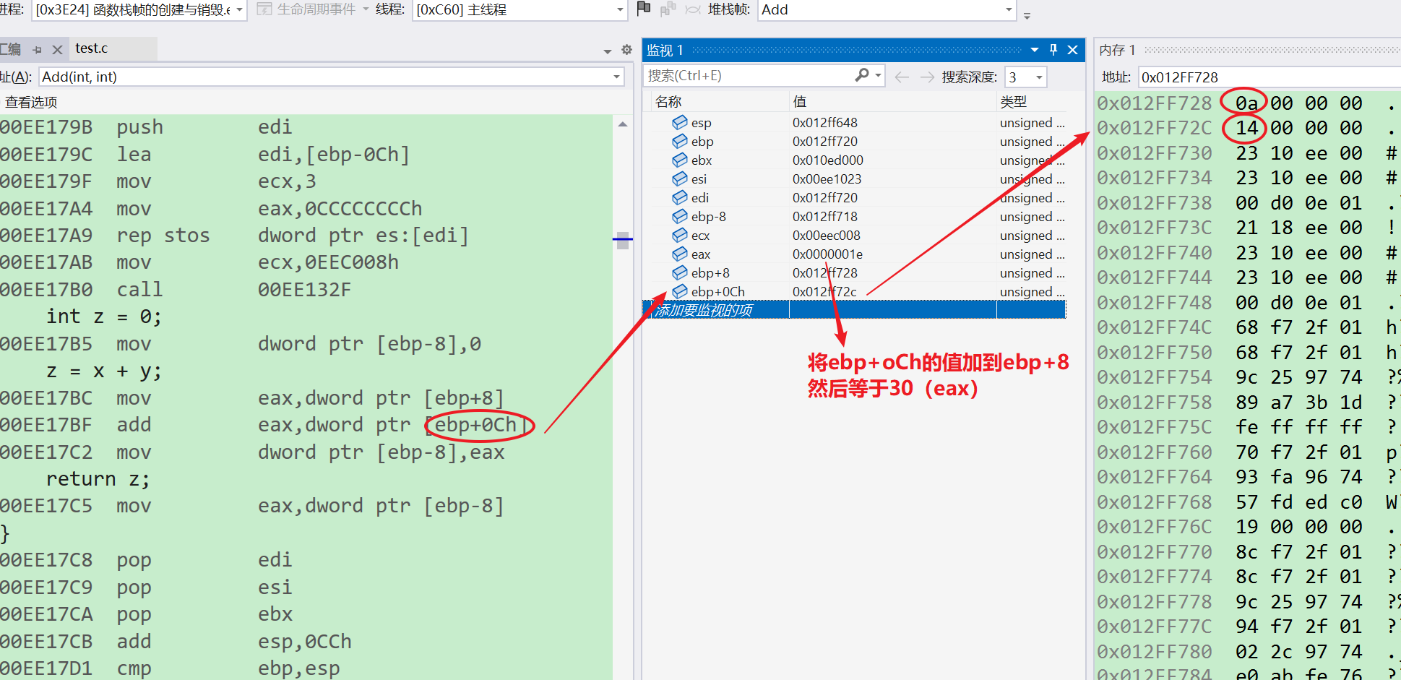Open the stack frame dropdown showing Add
The width and height of the screenshot is (1401, 680).
click(1009, 10)
